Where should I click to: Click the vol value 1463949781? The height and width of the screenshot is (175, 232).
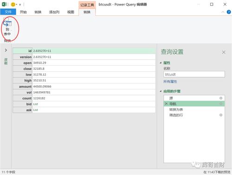pos(42,92)
